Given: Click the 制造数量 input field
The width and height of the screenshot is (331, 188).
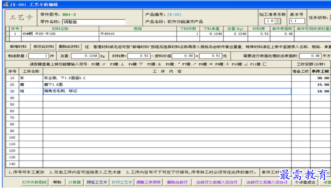Looking at the screenshot, I should (39, 56).
